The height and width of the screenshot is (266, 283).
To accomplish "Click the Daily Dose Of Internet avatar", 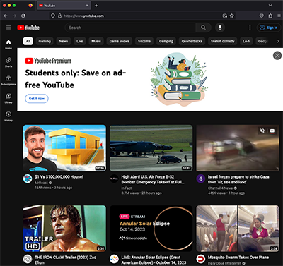I will [x=201, y=259].
